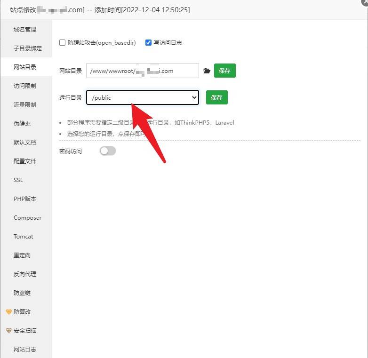The image size is (368, 358).
Task: Open the 反向代理 tab
Action: [25, 274]
